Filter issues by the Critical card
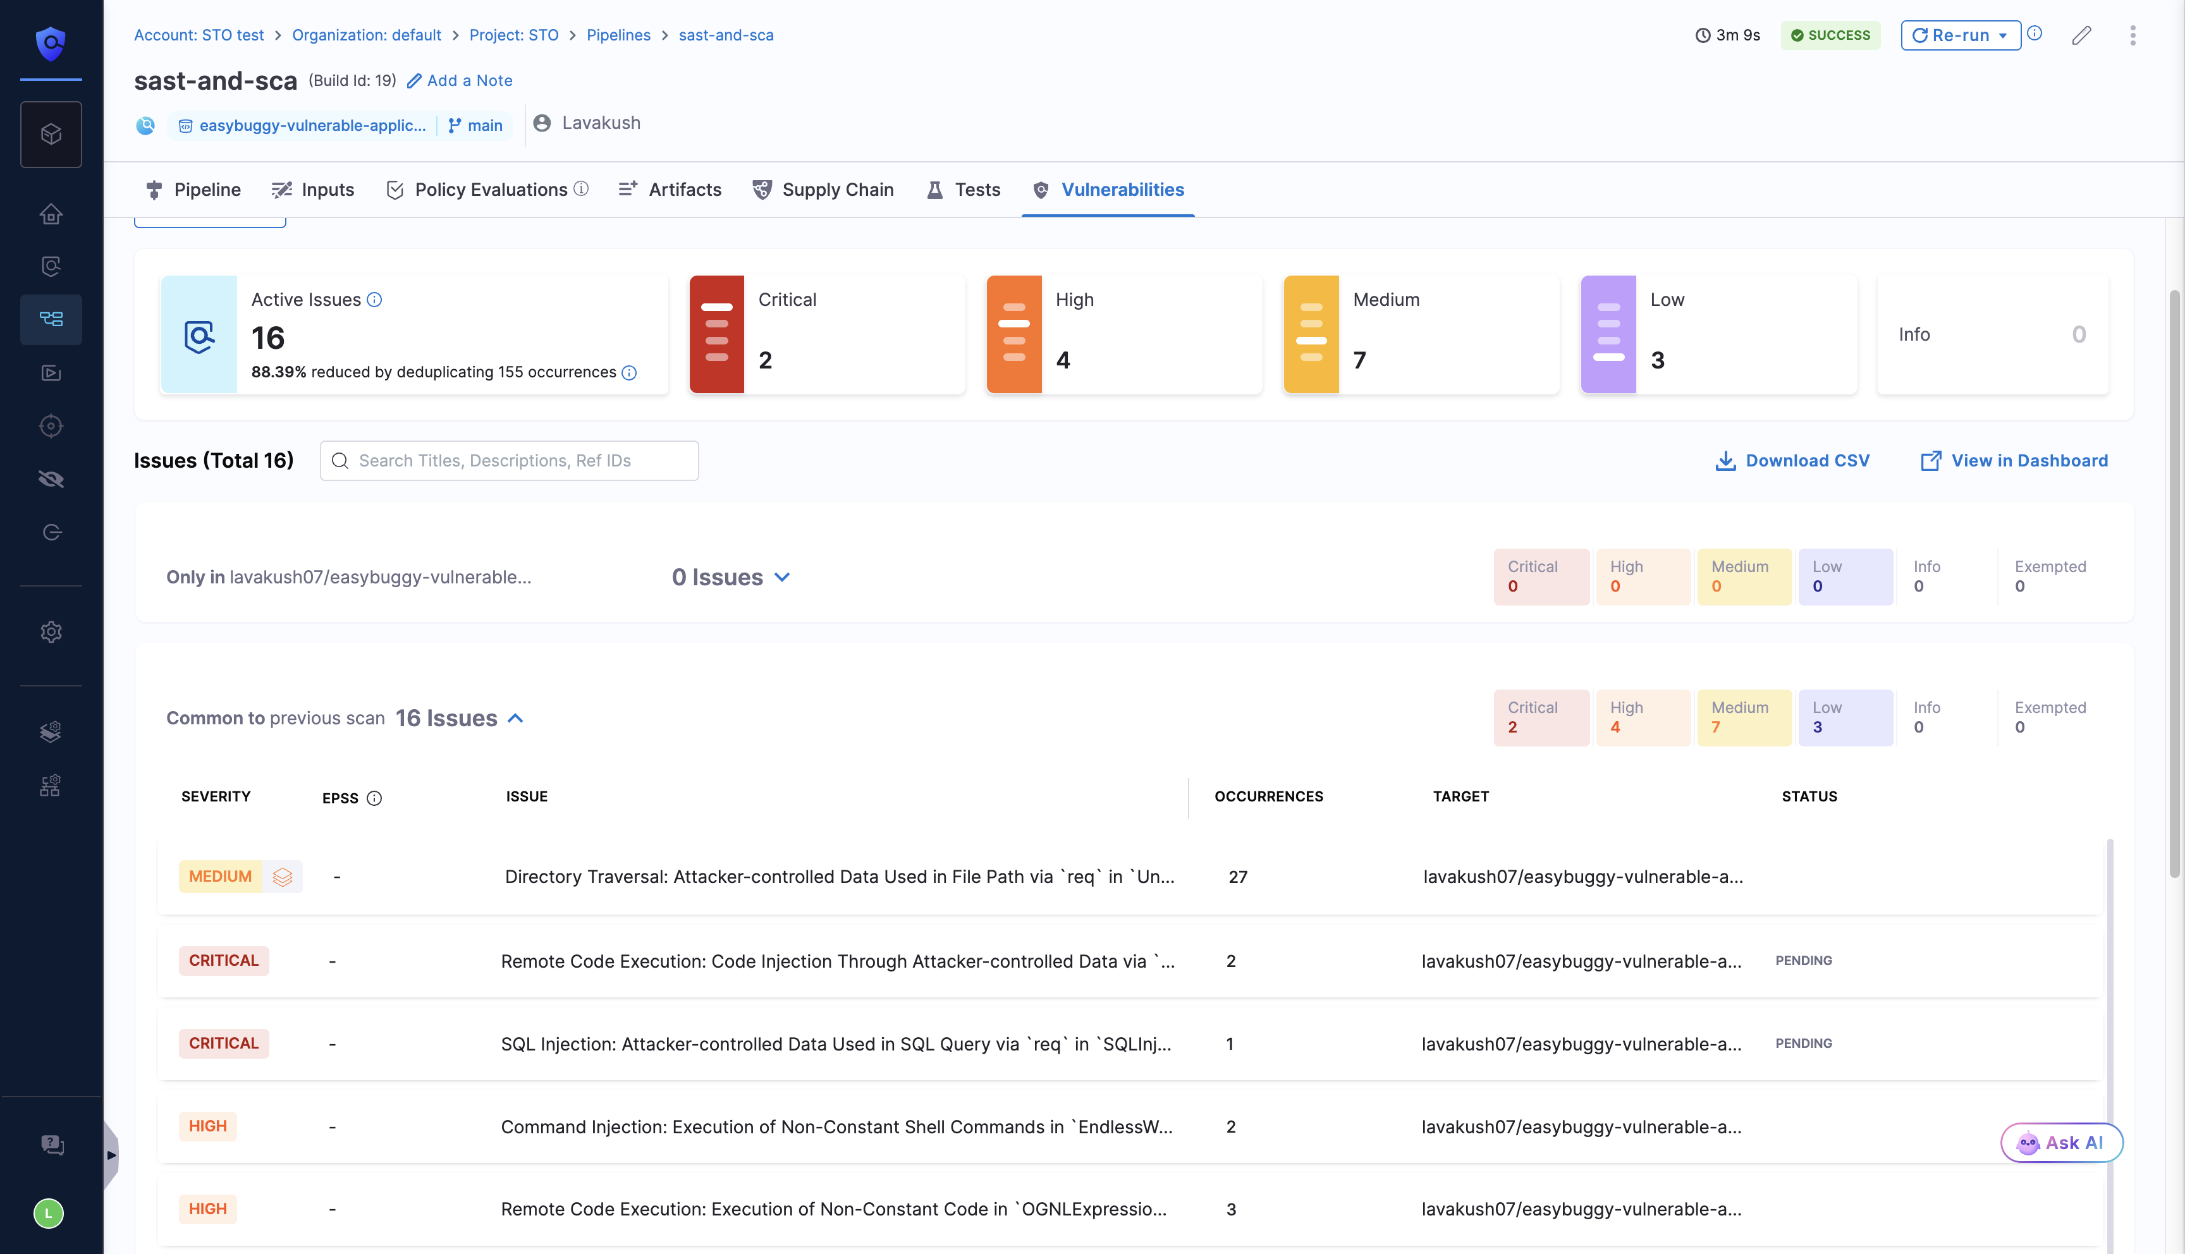This screenshot has height=1254, width=2185. tap(827, 334)
